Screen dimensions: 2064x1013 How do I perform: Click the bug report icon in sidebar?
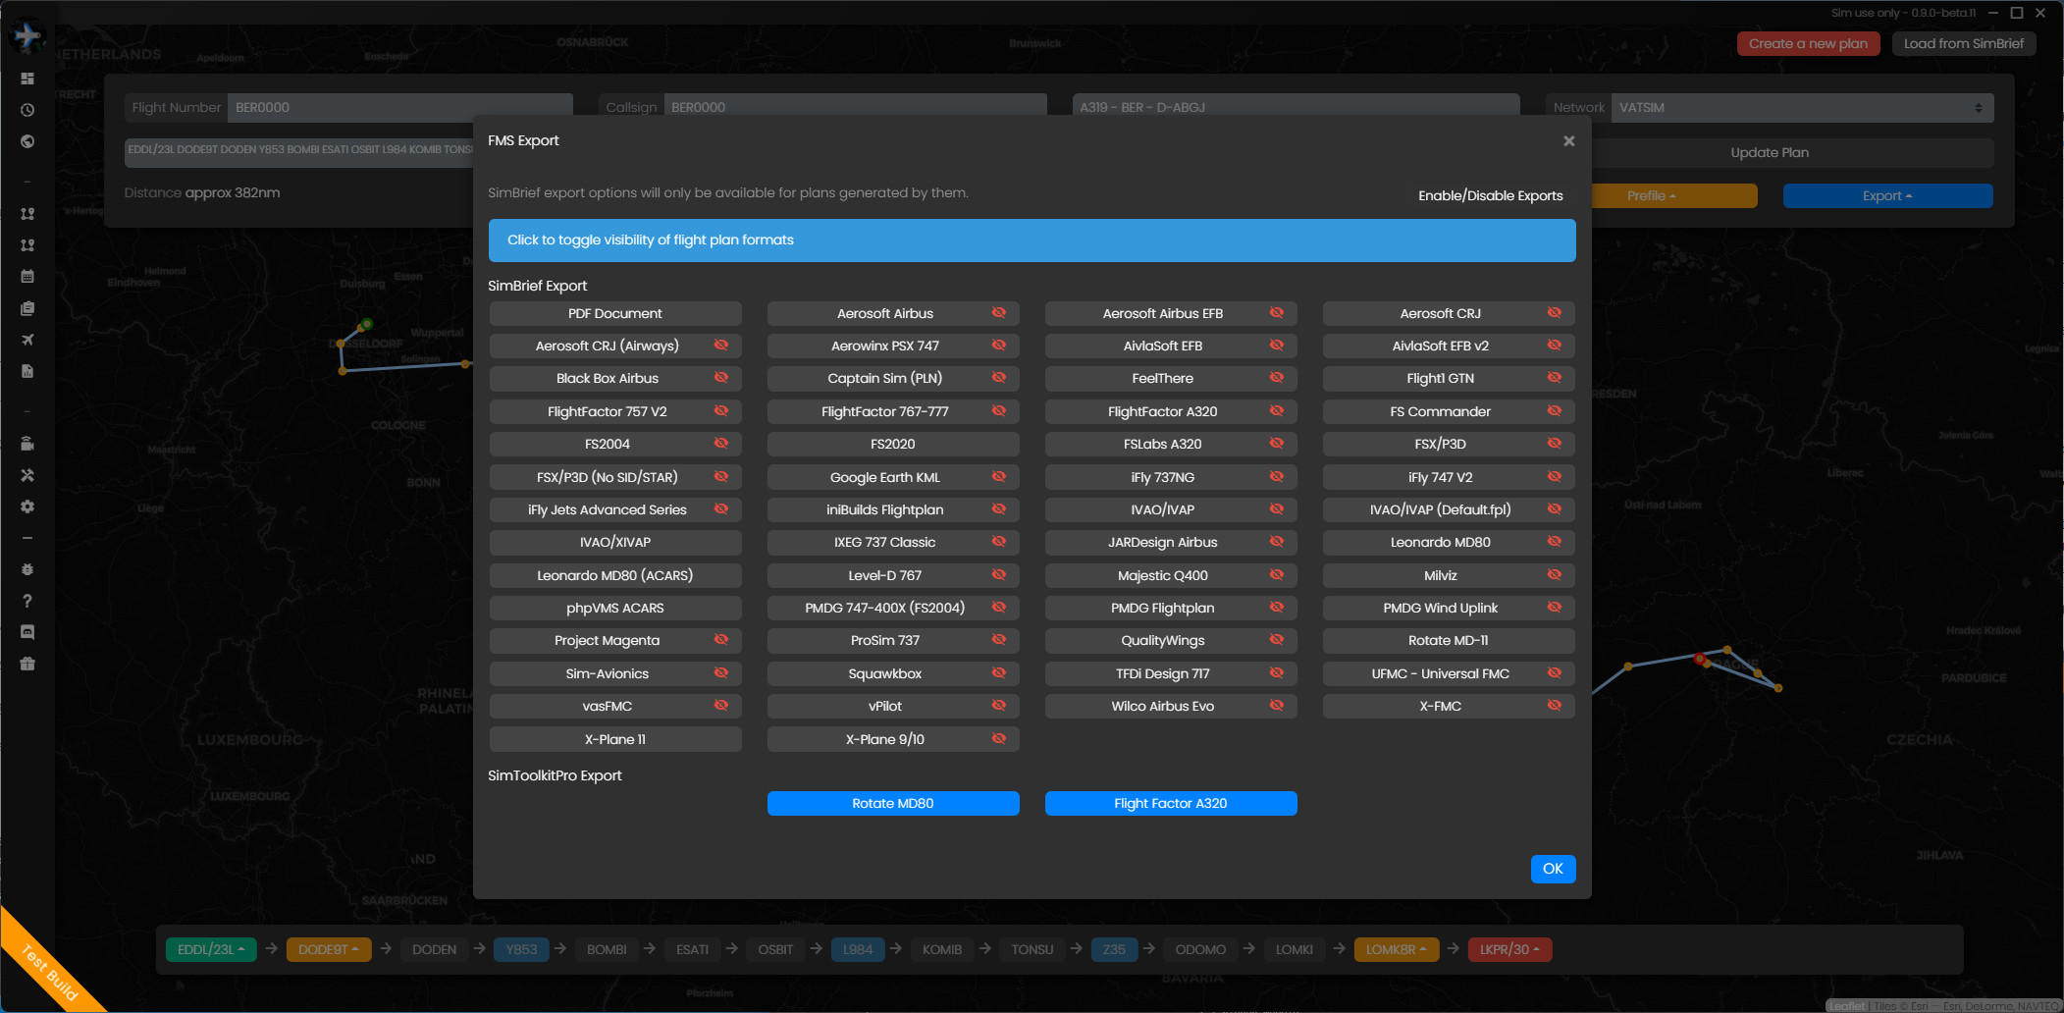pyautogui.click(x=27, y=569)
